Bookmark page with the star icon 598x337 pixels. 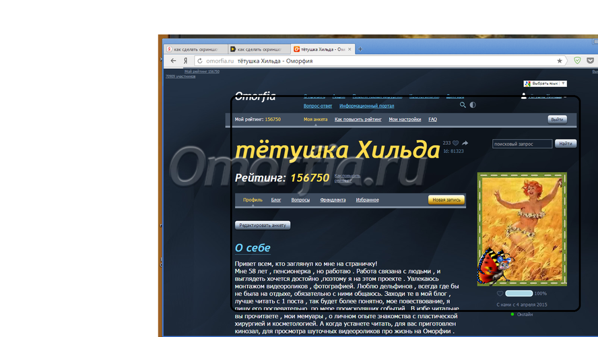pos(560,61)
